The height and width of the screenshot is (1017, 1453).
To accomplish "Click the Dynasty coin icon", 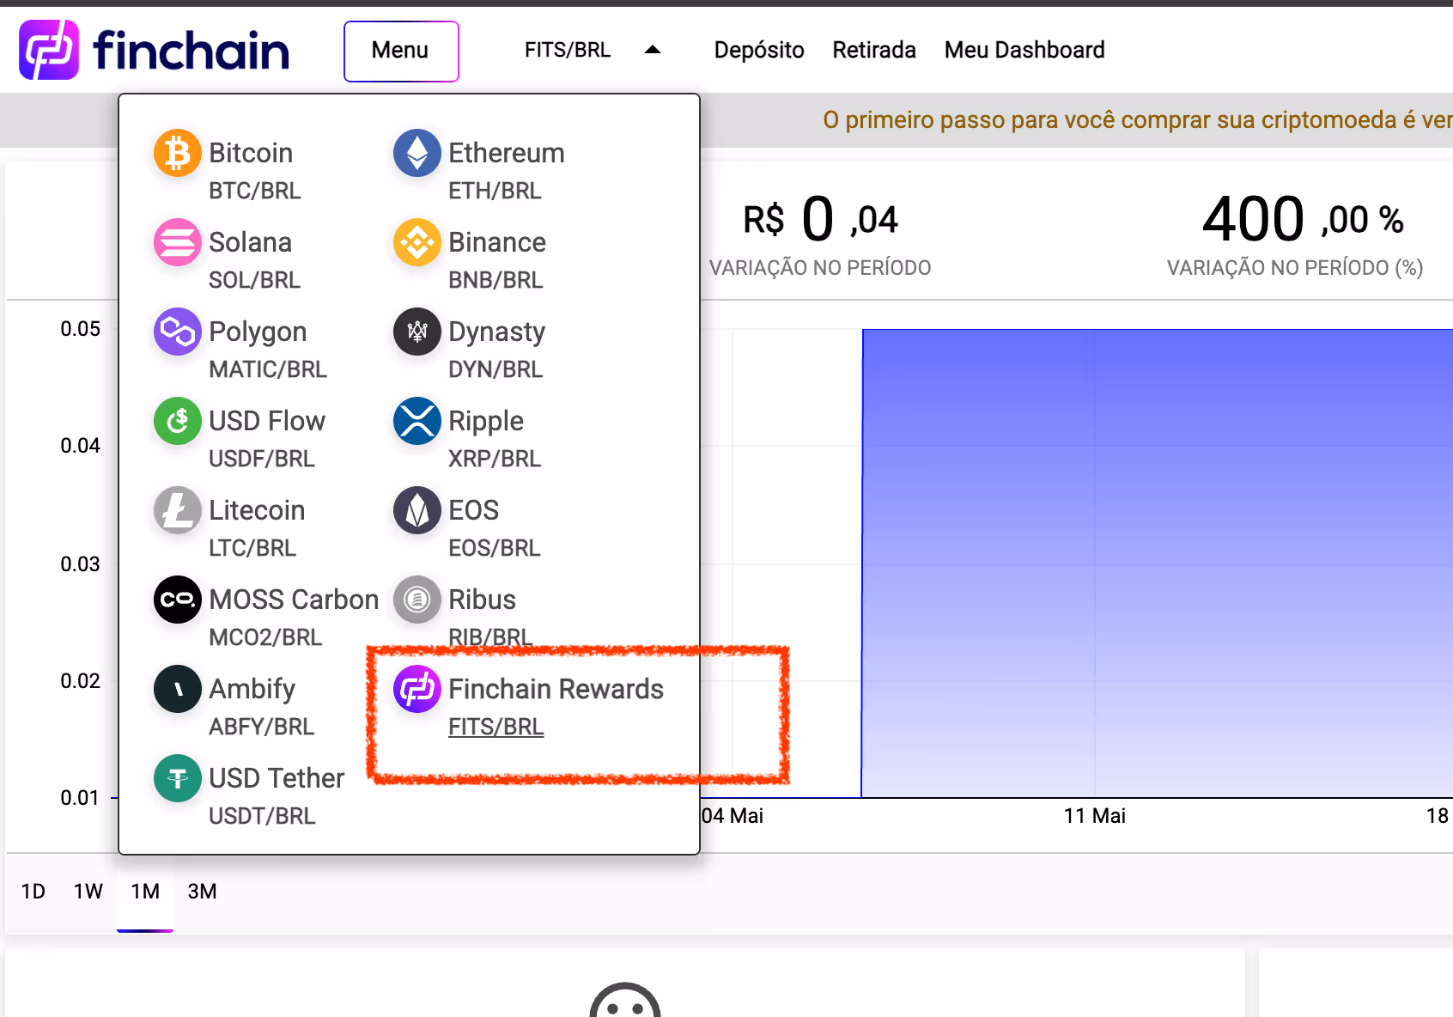I will click(x=417, y=332).
